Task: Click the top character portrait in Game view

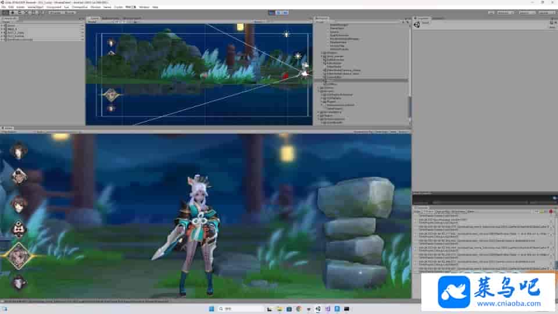Action: coord(19,151)
